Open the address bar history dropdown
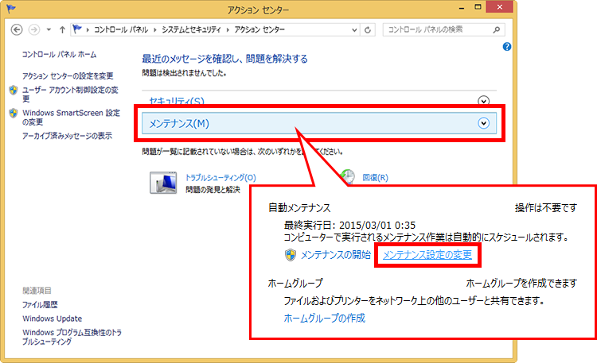Screen dimensions: 597x363 point(354,29)
